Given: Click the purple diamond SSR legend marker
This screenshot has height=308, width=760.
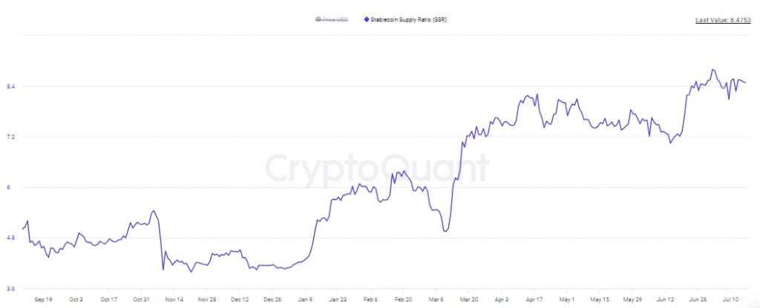Looking at the screenshot, I should coord(366,19).
